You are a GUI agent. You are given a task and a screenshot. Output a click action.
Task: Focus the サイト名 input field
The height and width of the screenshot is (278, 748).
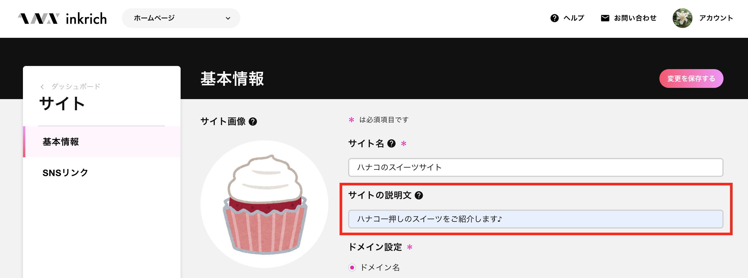[x=535, y=167]
